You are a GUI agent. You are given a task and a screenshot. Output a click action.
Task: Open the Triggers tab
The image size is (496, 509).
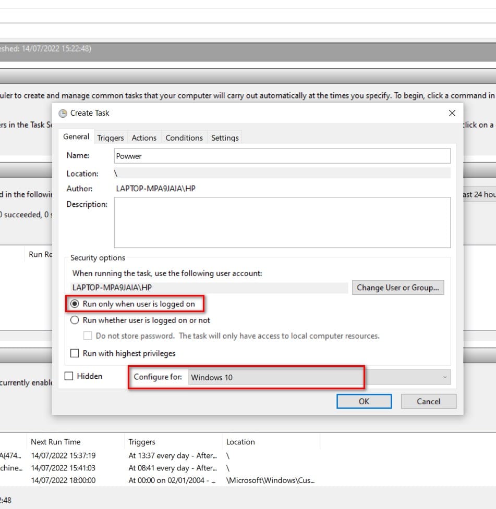111,138
